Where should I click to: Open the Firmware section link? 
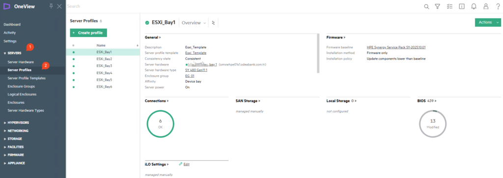pyautogui.click(x=336, y=37)
